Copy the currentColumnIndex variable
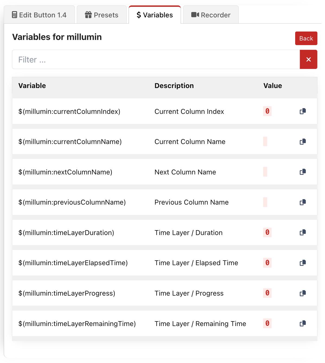This screenshot has width=325, height=363. (303, 111)
